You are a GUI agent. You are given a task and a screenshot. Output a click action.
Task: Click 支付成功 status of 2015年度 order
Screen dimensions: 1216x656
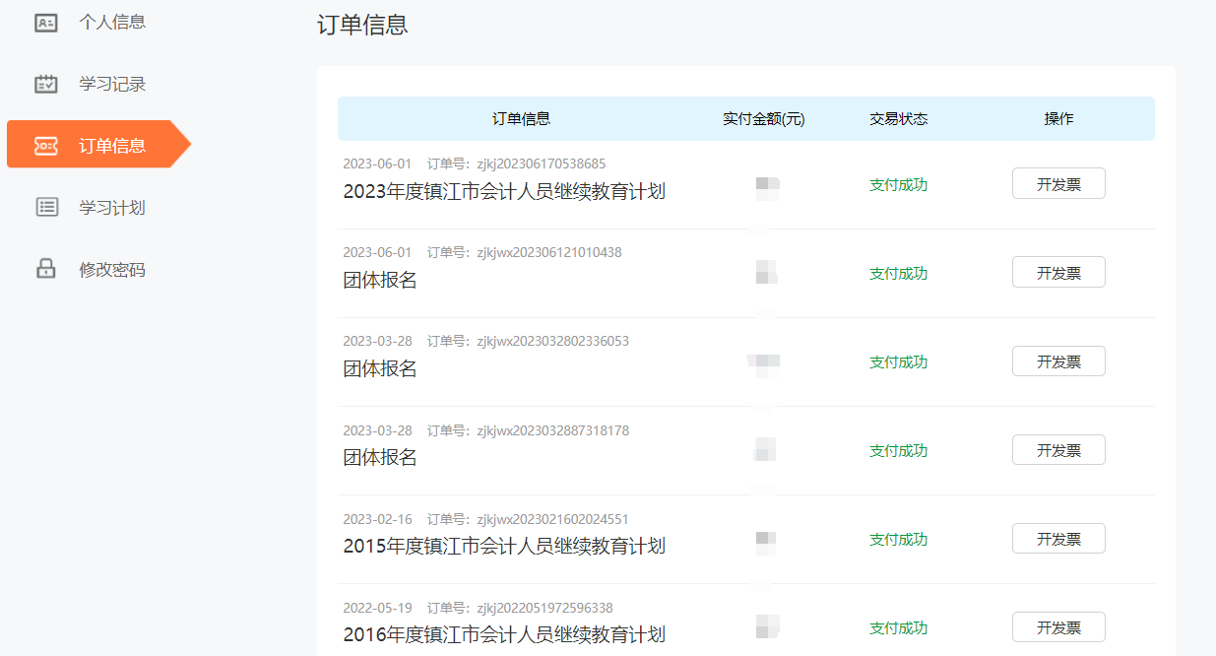click(x=898, y=539)
